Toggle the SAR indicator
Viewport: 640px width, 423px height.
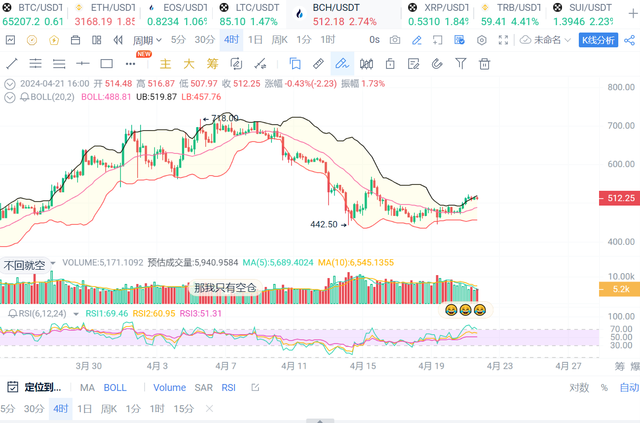(204, 388)
